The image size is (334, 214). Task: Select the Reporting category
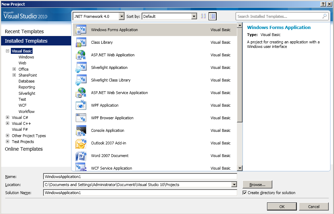tap(27, 87)
